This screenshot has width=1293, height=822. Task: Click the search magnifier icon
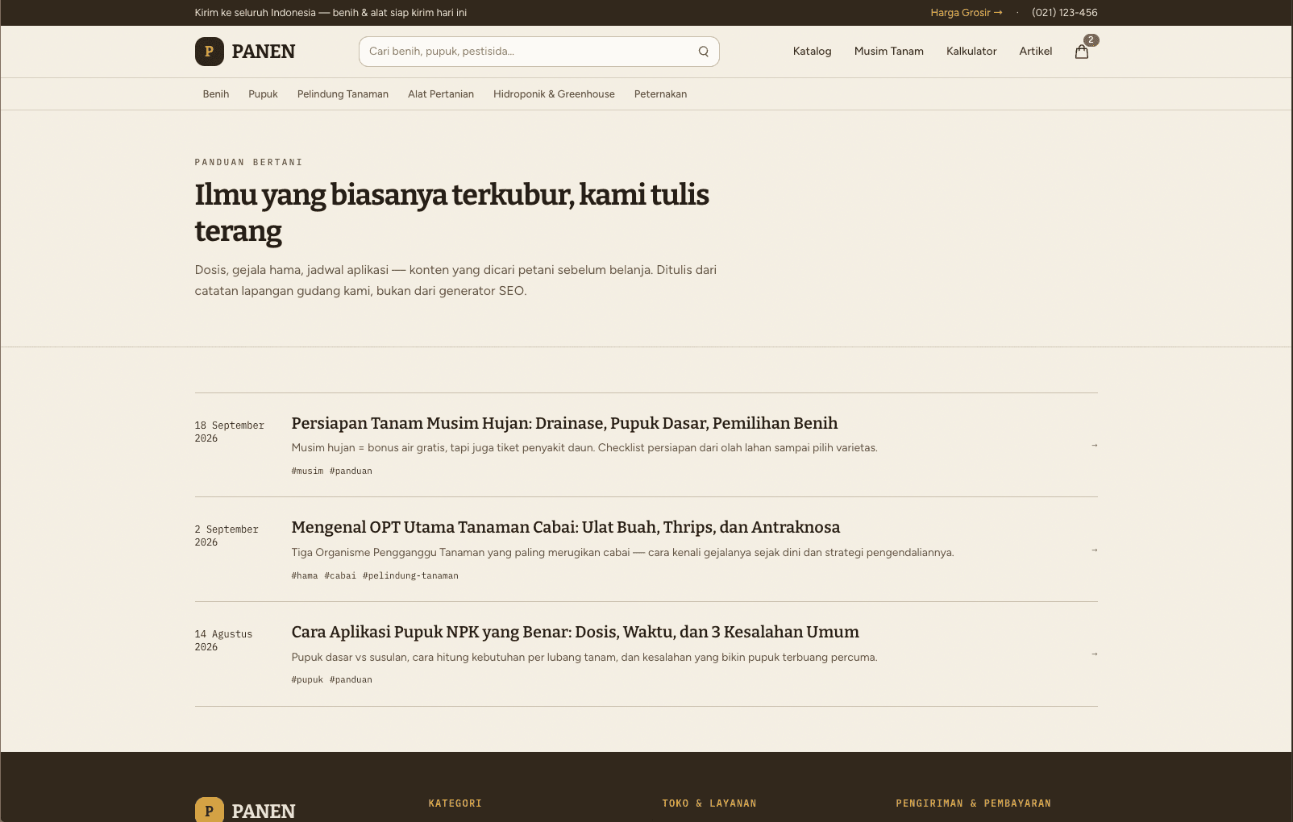704,52
